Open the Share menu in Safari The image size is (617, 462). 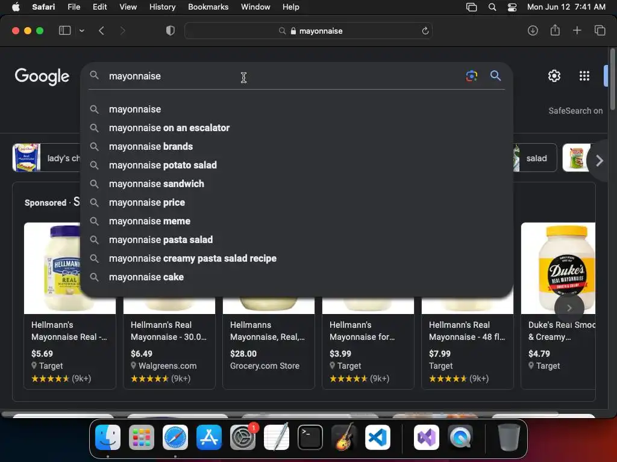point(555,30)
